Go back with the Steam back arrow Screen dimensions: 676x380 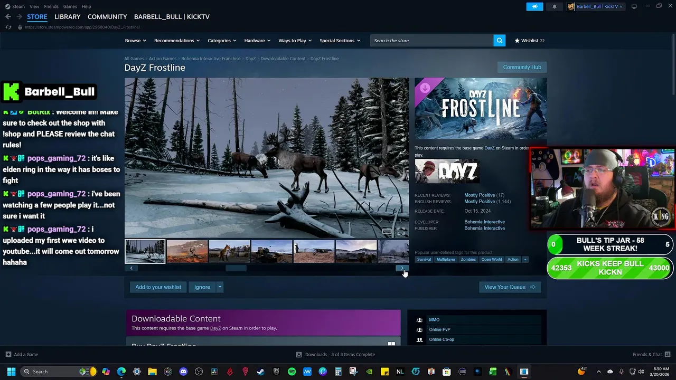pyautogui.click(x=8, y=17)
